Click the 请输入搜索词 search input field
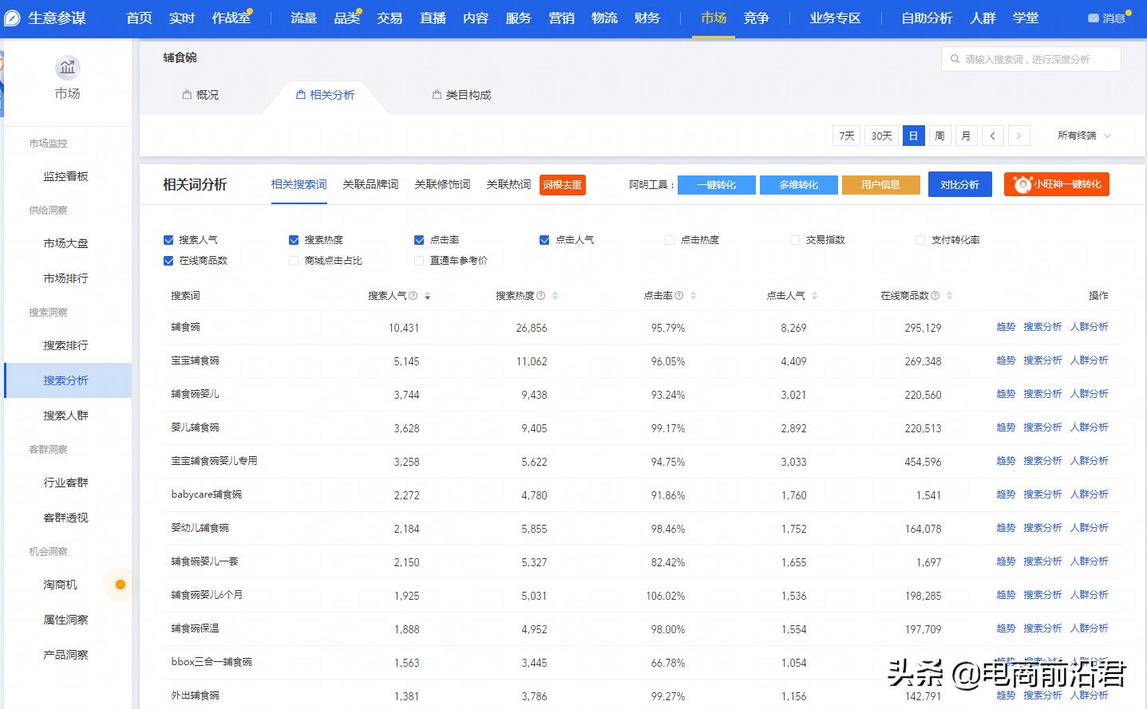This screenshot has width=1147, height=709. [1030, 58]
